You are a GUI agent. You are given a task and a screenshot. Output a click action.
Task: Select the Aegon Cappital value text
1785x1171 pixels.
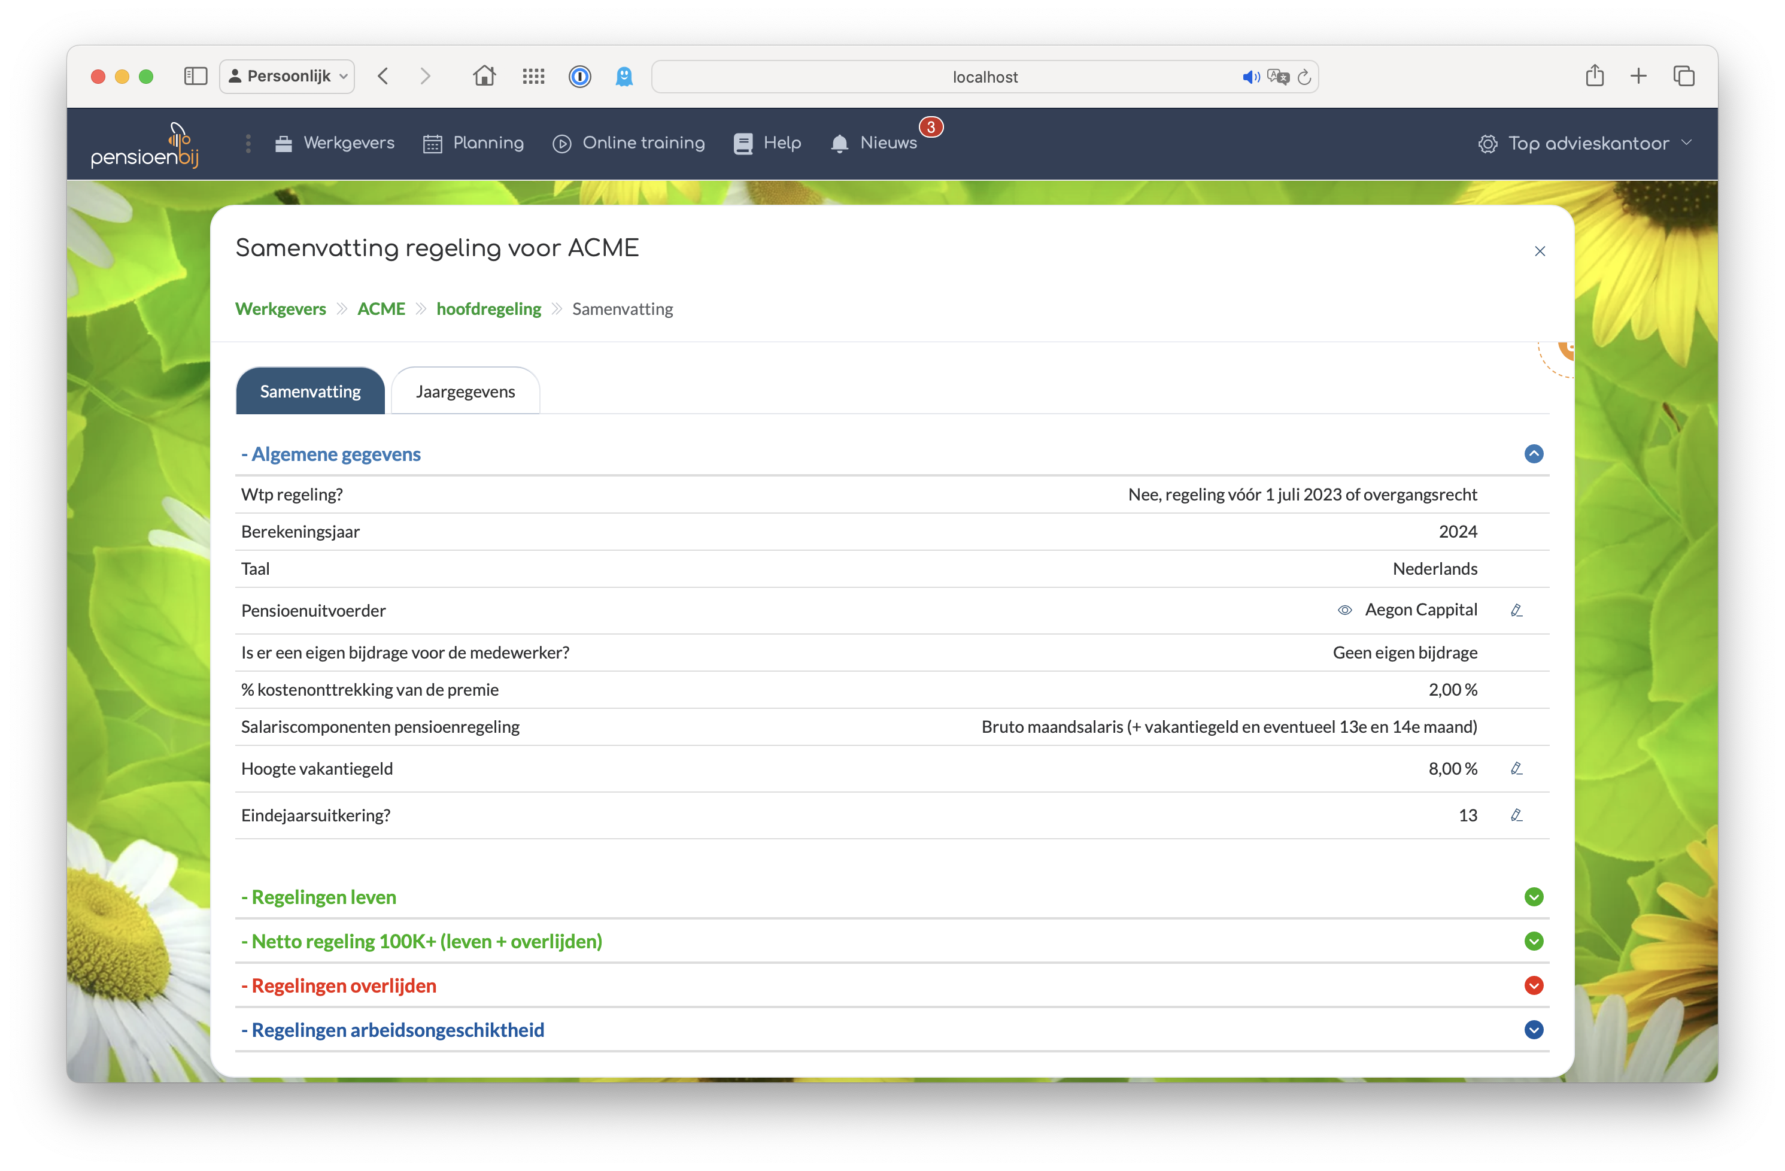pyautogui.click(x=1420, y=610)
